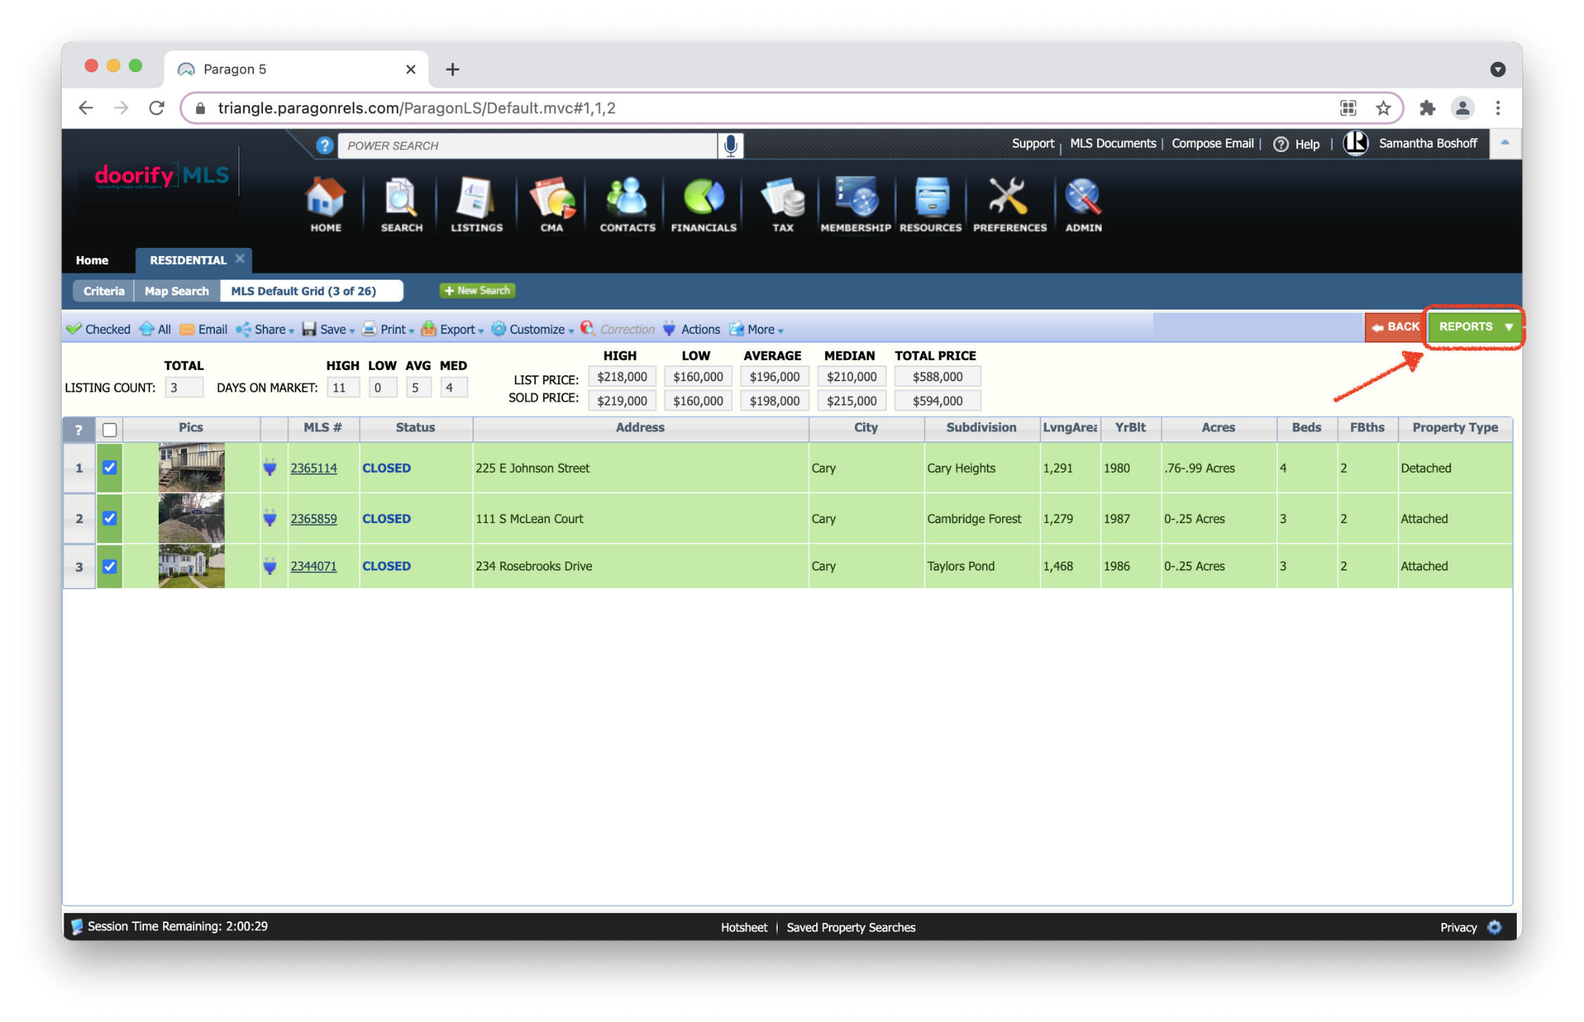Expand the Print dropdown
The height and width of the screenshot is (1022, 1584).
(388, 329)
